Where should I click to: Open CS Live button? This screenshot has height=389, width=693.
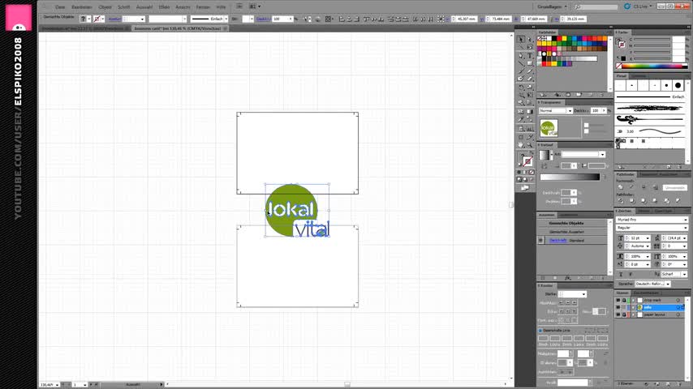(638, 6)
